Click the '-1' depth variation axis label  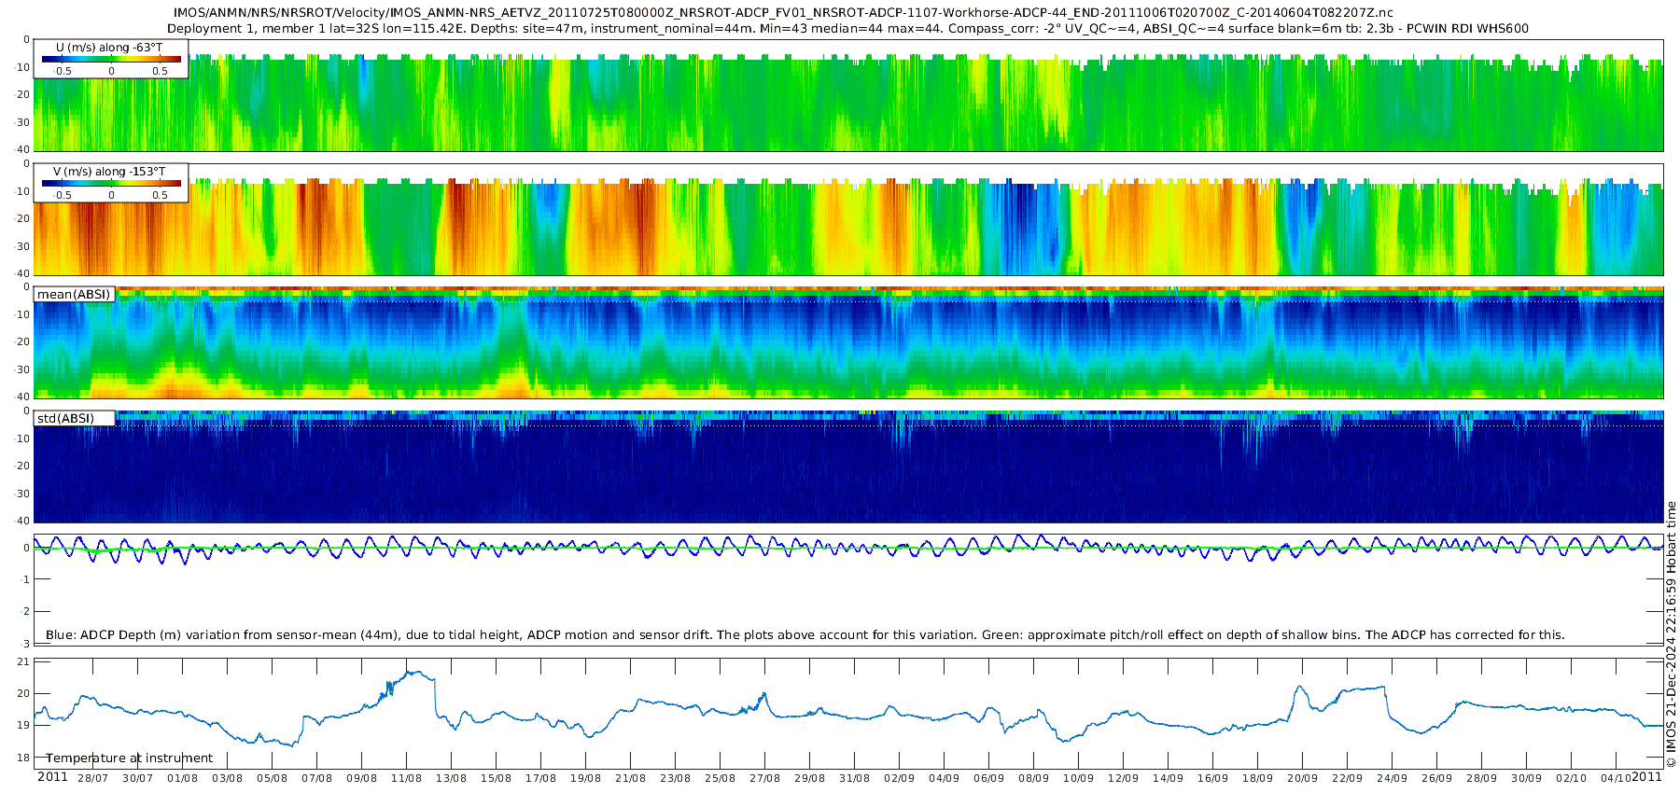click(x=24, y=579)
